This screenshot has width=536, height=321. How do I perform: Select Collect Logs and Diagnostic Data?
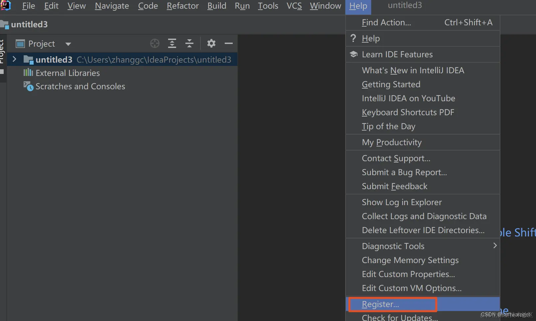pyautogui.click(x=423, y=216)
